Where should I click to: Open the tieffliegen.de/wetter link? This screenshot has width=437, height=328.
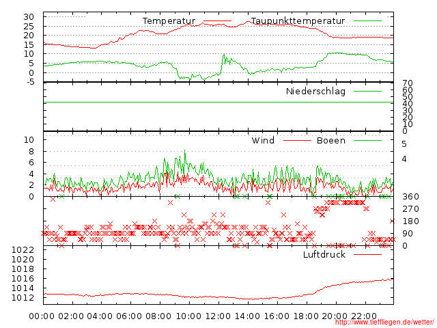click(384, 322)
